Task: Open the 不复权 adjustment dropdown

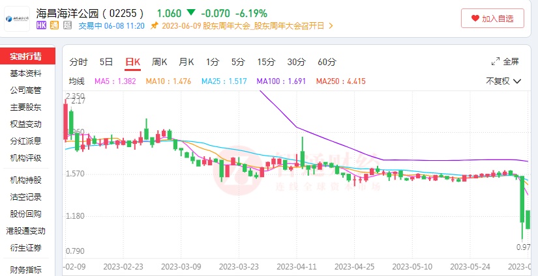Action: 503,81
